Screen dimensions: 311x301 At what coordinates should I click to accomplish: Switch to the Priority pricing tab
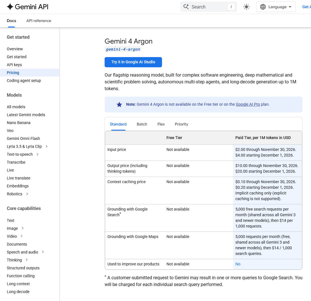click(182, 124)
